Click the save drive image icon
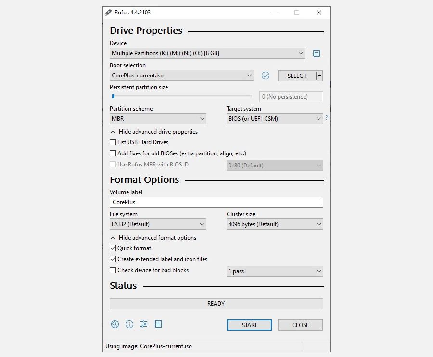 317,53
